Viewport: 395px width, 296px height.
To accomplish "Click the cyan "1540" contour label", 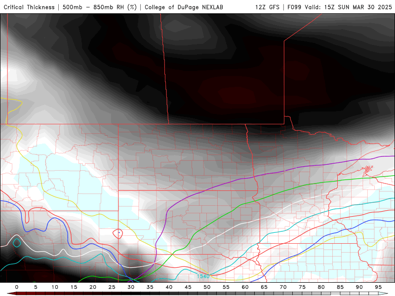I will [x=203, y=276].
